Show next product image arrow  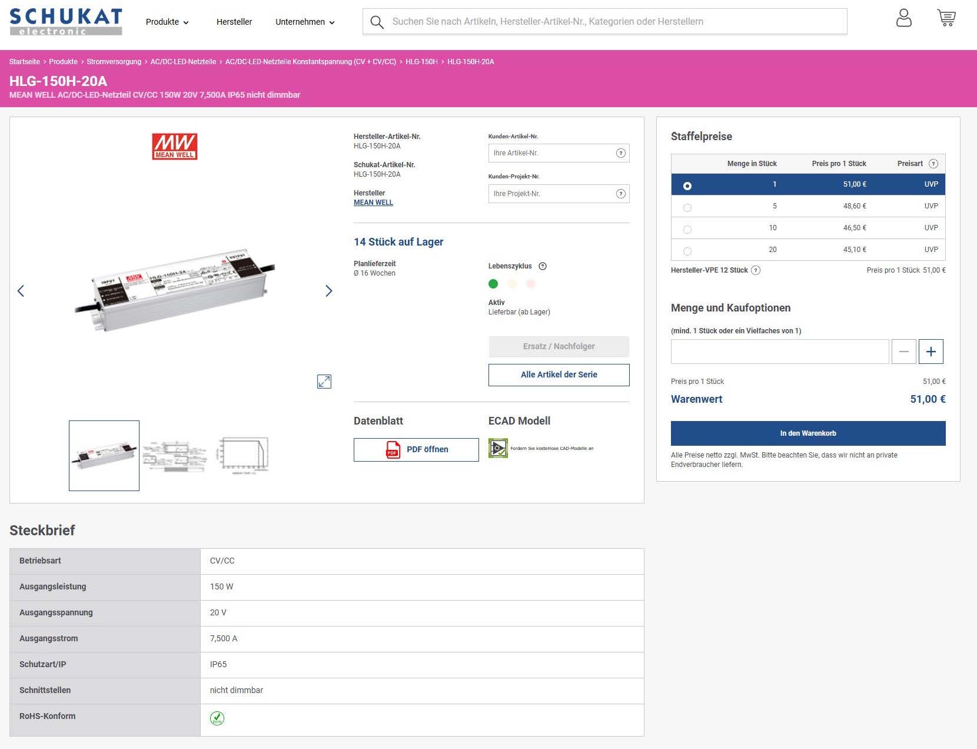pos(329,291)
